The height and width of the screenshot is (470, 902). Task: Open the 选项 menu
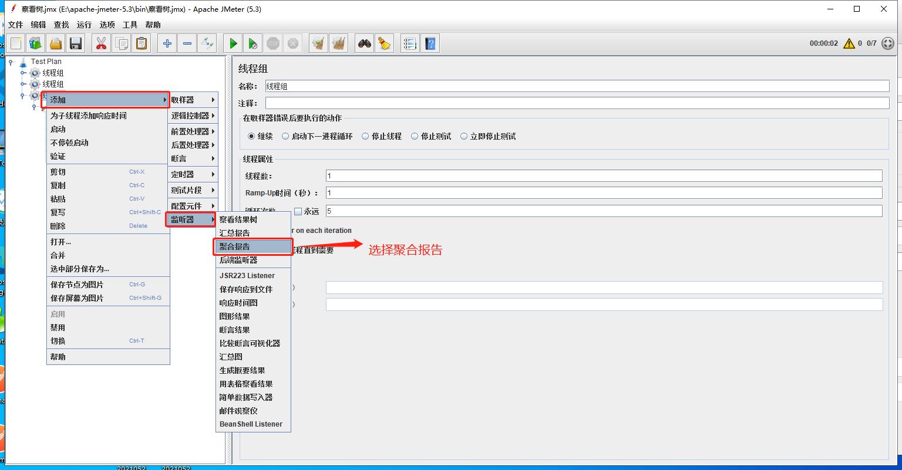pyautogui.click(x=107, y=25)
